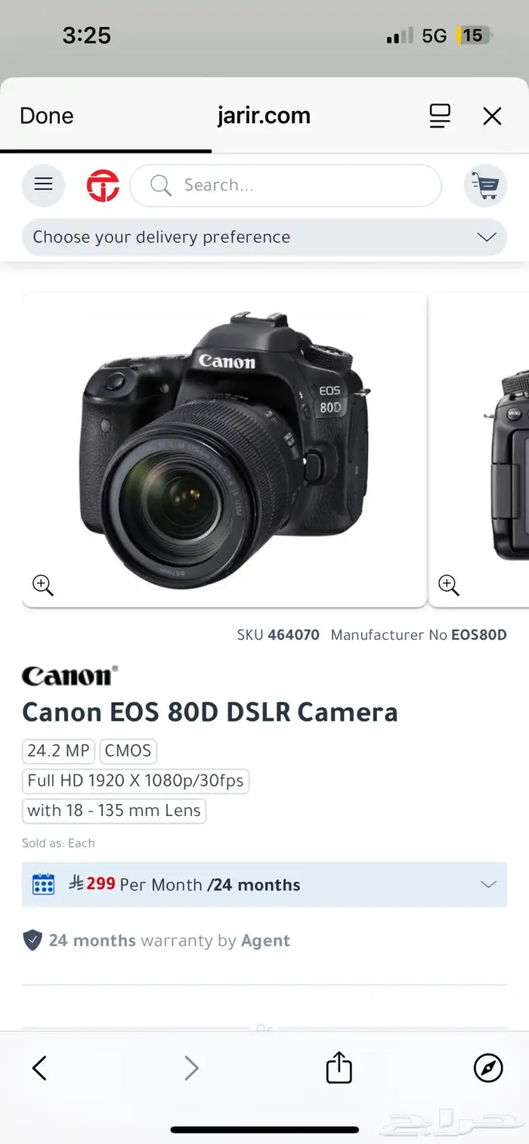Tap the calendar installment icon
This screenshot has width=529, height=1144.
pyautogui.click(x=44, y=884)
